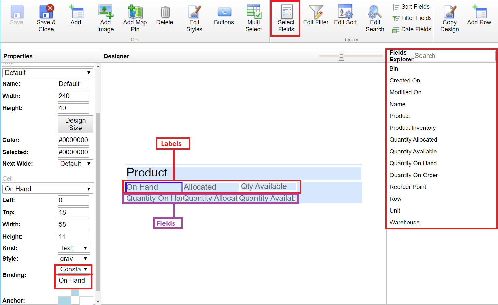Click the Add Row icon
The width and height of the screenshot is (498, 305).
click(479, 15)
